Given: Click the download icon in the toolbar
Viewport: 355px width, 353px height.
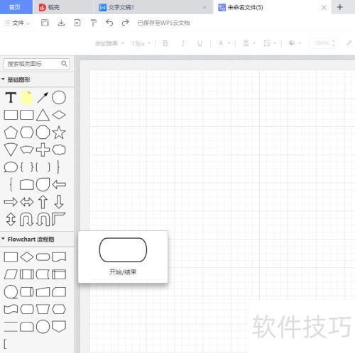Looking at the screenshot, I should tap(61, 23).
